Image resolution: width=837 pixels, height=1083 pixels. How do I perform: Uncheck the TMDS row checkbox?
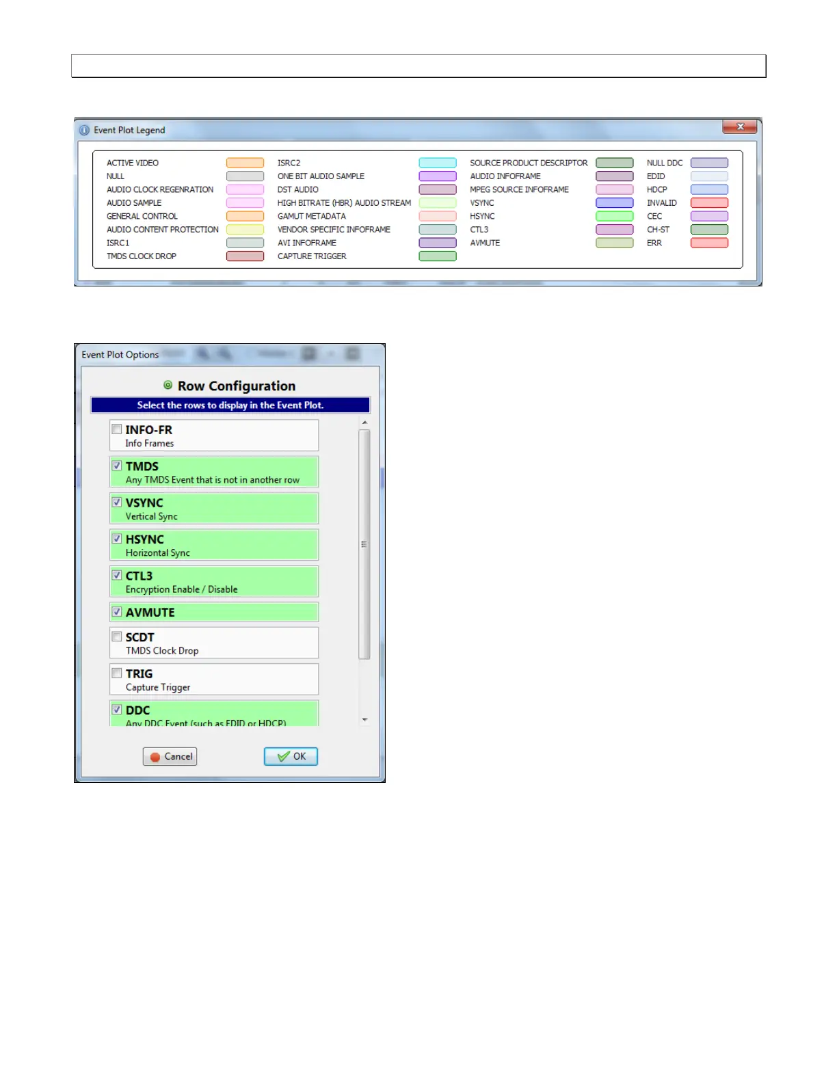pos(117,466)
